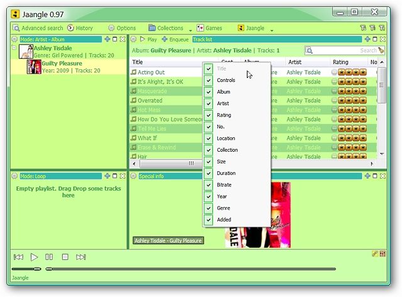
Task: Select the track Acting Out
Action: [x=151, y=72]
